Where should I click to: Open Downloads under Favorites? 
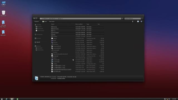point(39,29)
